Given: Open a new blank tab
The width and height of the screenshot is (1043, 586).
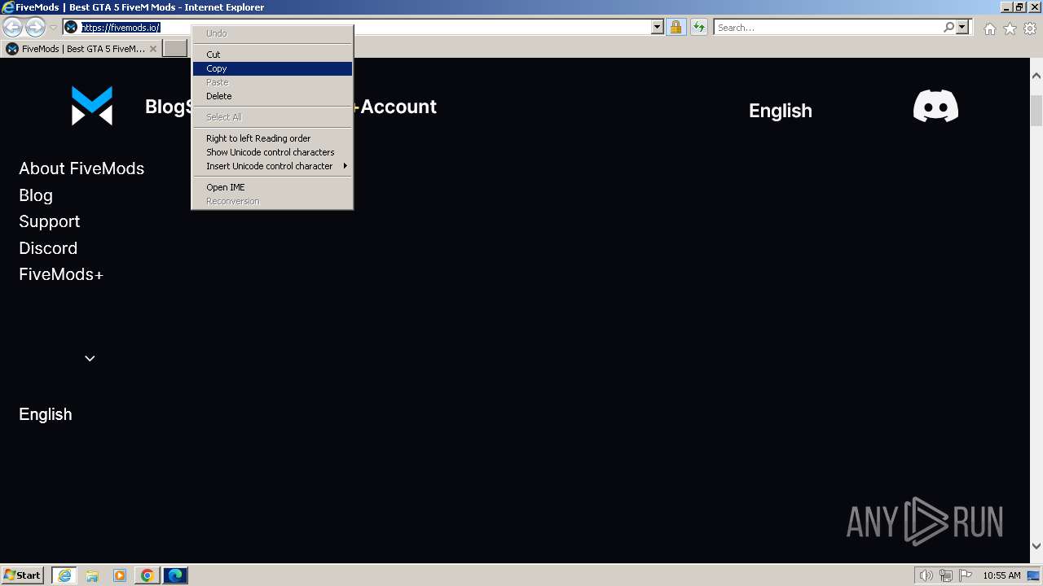Looking at the screenshot, I should coord(175,49).
